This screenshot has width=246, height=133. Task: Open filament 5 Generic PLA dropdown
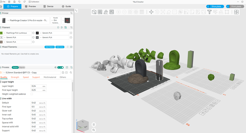tap(17, 42)
